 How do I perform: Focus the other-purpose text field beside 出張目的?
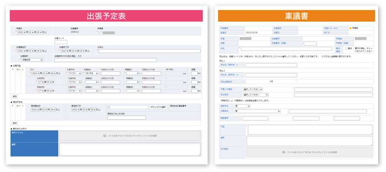(105, 60)
